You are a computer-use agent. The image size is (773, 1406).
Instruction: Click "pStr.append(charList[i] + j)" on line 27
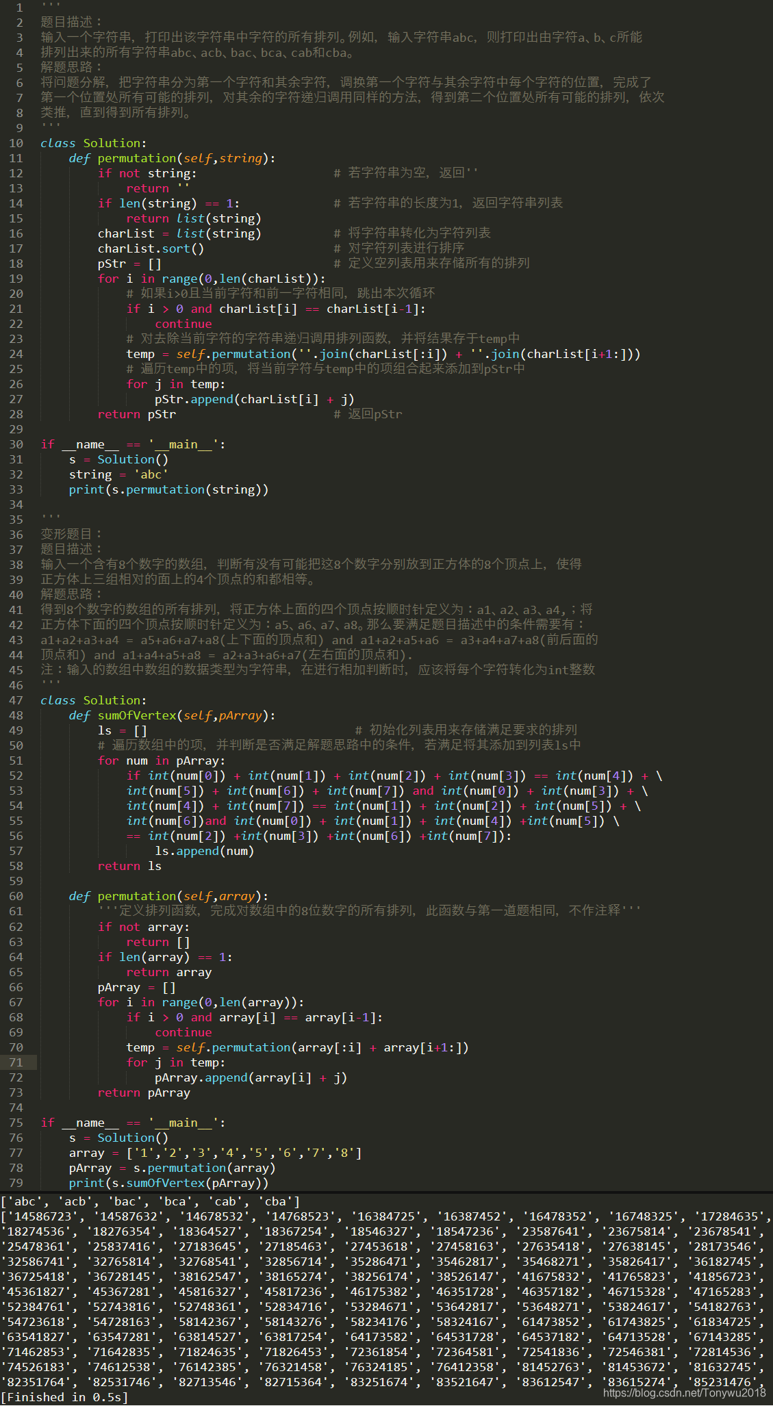[254, 399]
